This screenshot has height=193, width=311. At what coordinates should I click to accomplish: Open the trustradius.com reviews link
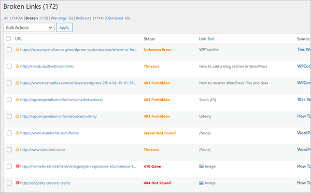click(x=78, y=83)
